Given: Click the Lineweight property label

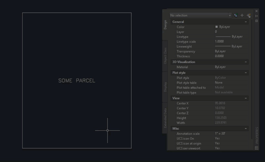Looking at the screenshot, I should [184, 47].
